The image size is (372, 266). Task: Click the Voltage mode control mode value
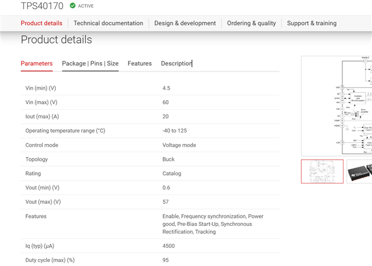179,145
